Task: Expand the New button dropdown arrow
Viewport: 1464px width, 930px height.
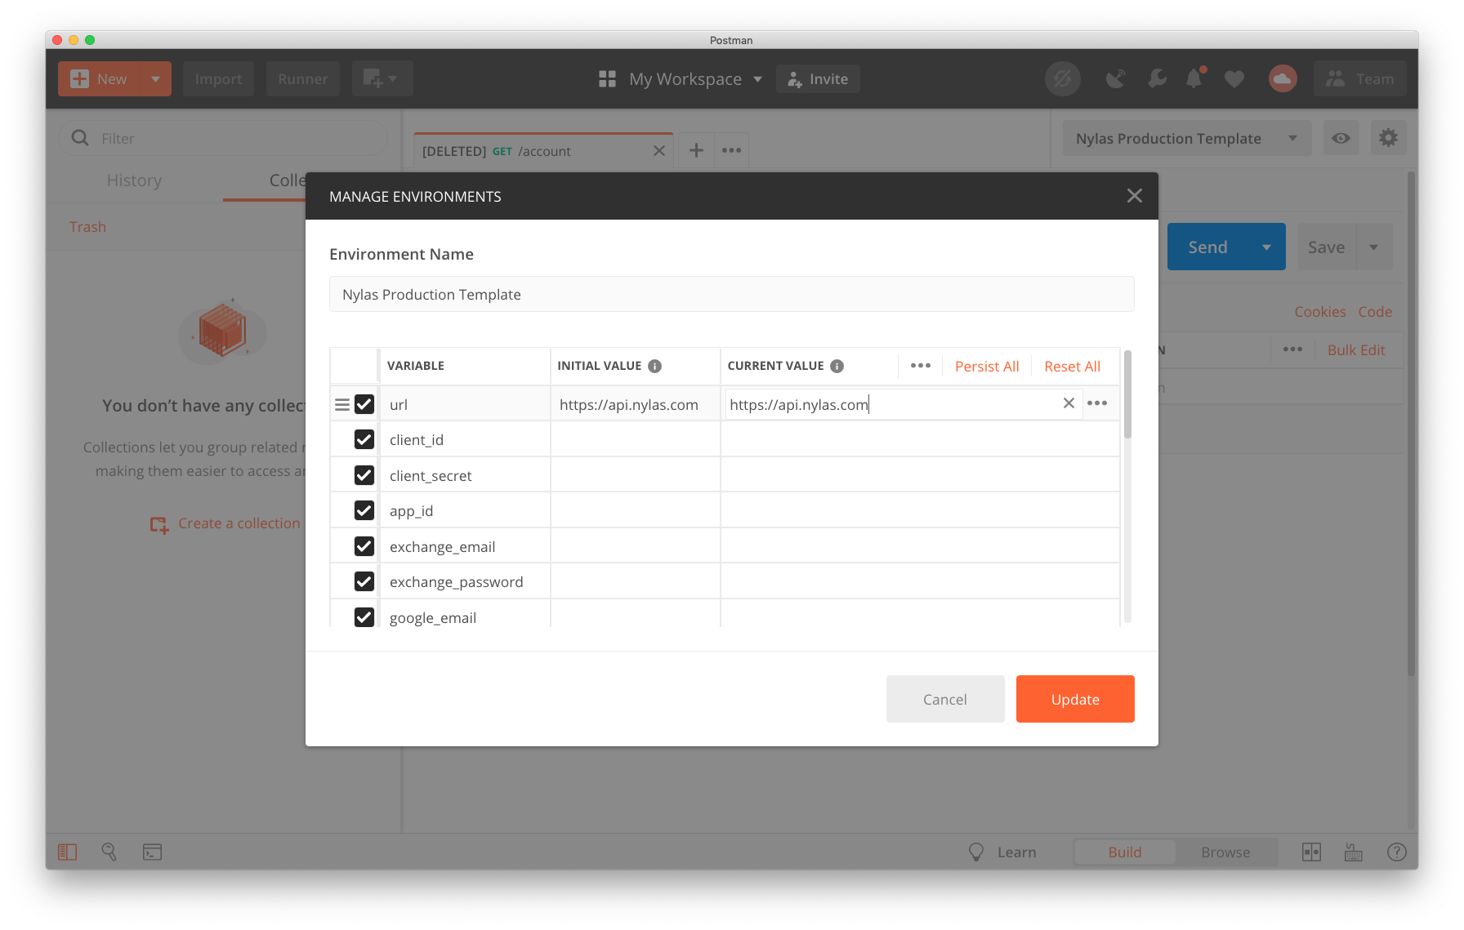Action: pyautogui.click(x=155, y=79)
